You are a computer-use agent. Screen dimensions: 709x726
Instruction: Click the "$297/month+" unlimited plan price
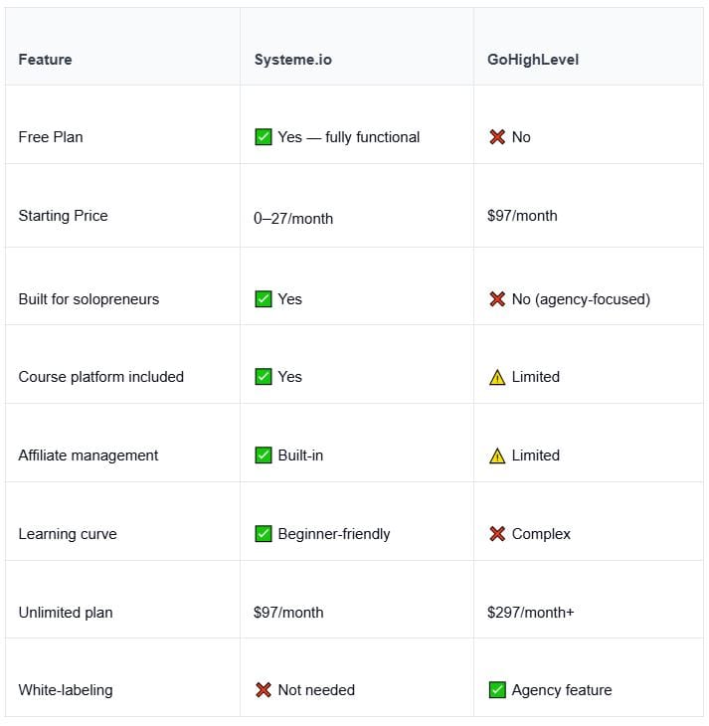[x=530, y=613]
